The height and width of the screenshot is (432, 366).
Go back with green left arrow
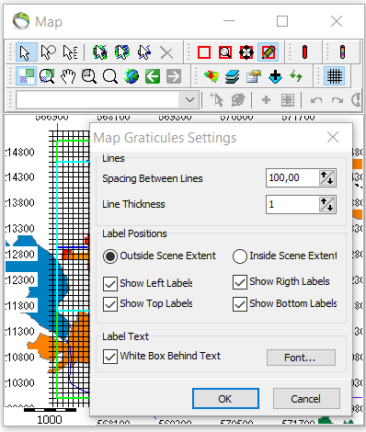pyautogui.click(x=153, y=76)
